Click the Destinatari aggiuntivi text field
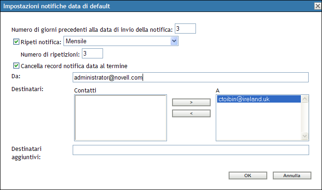Image resolution: width=322 pixels, height=190 pixels. (190, 150)
